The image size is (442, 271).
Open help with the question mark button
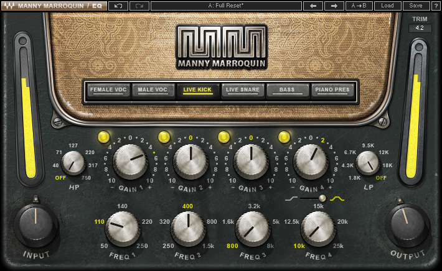[x=435, y=6]
